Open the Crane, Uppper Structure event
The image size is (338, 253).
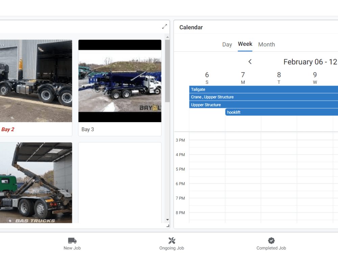point(263,97)
